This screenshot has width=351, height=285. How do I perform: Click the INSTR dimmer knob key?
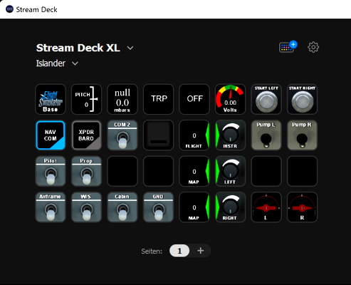(231, 135)
